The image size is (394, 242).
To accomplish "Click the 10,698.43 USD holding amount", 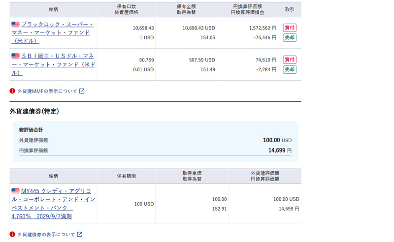I will coord(198,28).
